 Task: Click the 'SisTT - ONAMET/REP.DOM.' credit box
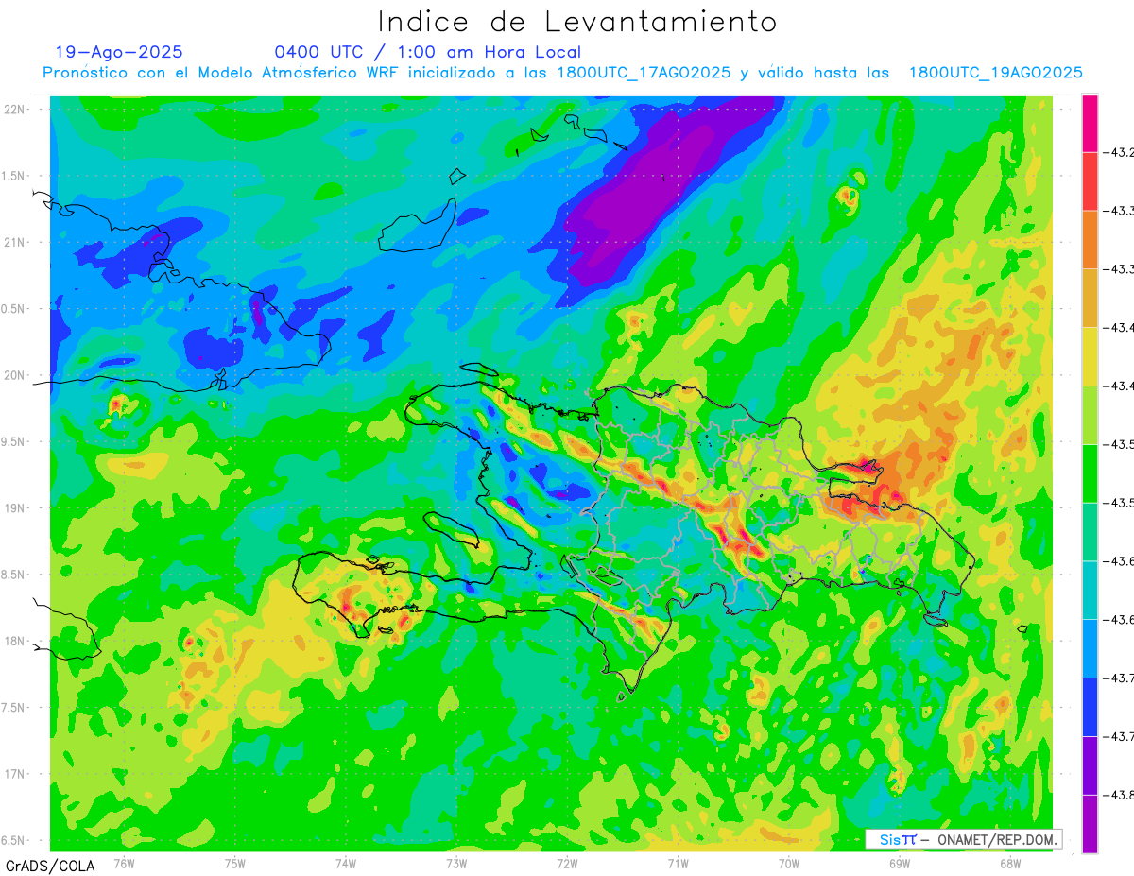[x=963, y=839]
